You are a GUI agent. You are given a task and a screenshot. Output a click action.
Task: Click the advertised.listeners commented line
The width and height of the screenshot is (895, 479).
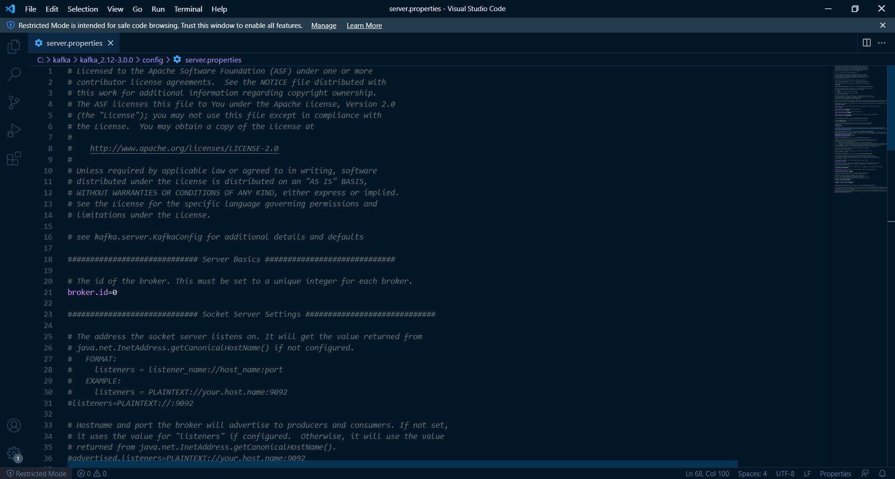pos(186,458)
